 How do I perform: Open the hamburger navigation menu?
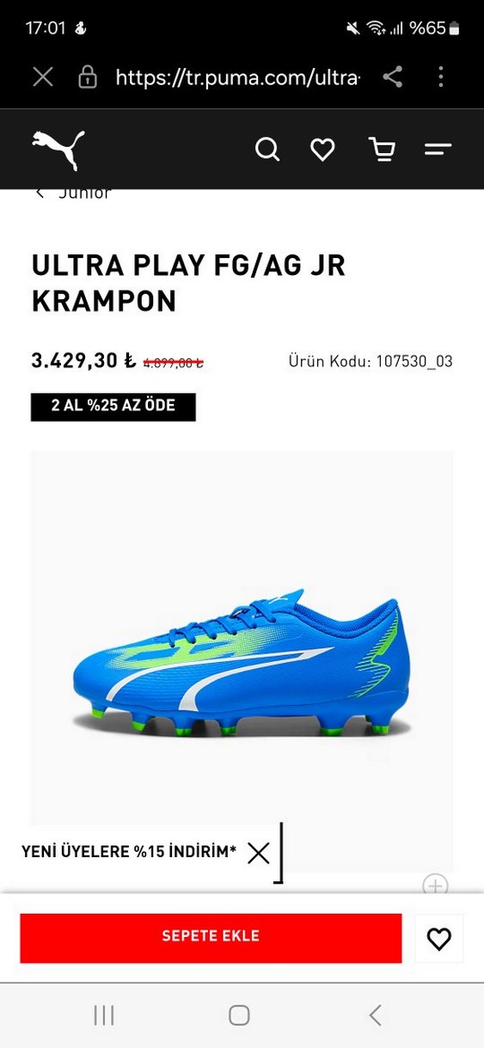pyautogui.click(x=438, y=150)
